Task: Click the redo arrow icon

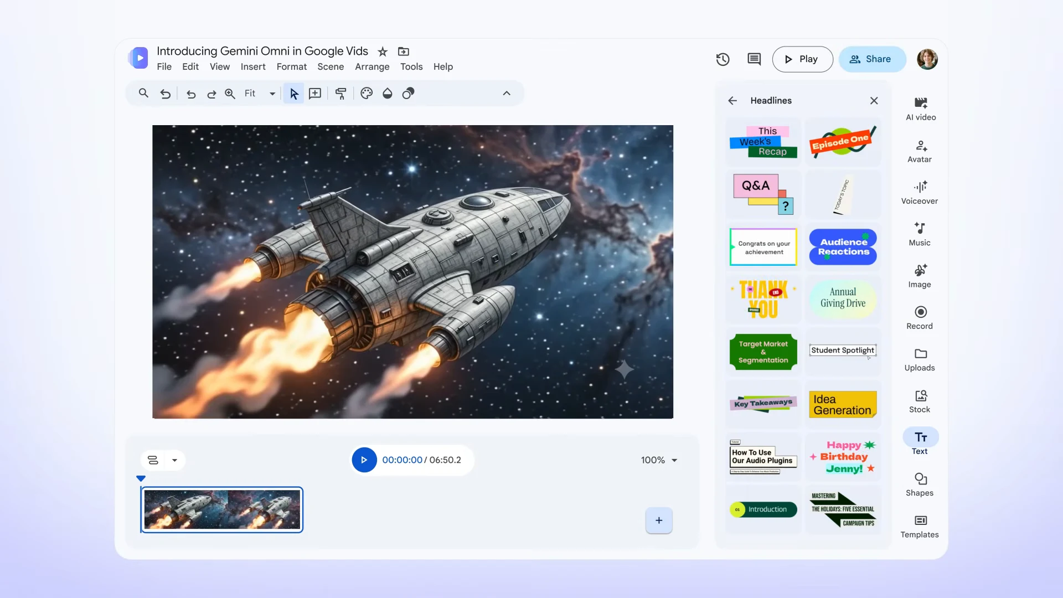Action: 211,94
